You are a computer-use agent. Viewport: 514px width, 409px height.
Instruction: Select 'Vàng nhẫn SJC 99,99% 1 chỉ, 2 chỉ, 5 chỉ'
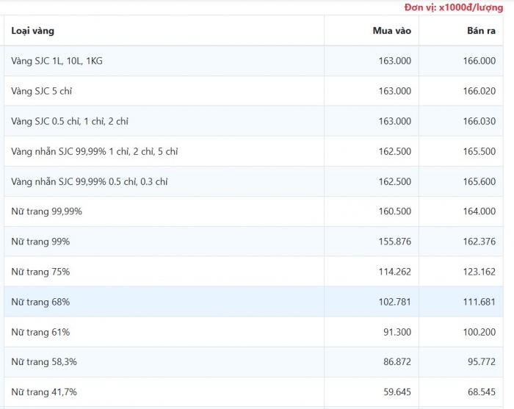click(95, 151)
